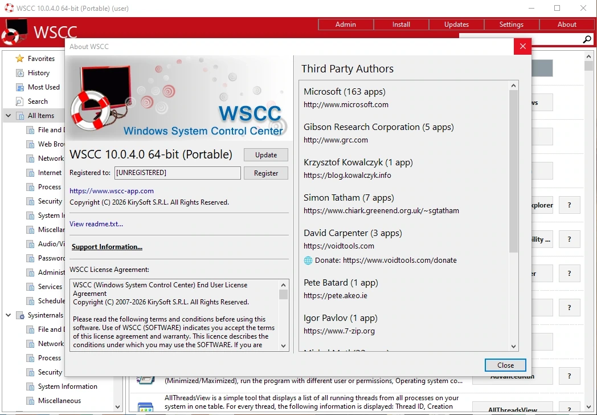
Task: Select System Information under Sysinternals
Action: [x=67, y=387]
